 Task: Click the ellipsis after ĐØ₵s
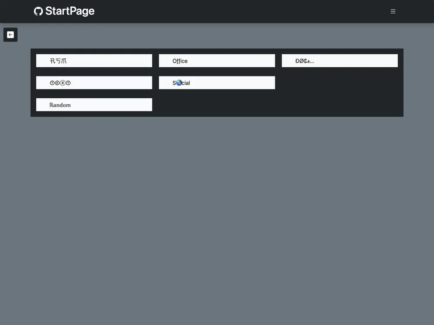coord(311,62)
